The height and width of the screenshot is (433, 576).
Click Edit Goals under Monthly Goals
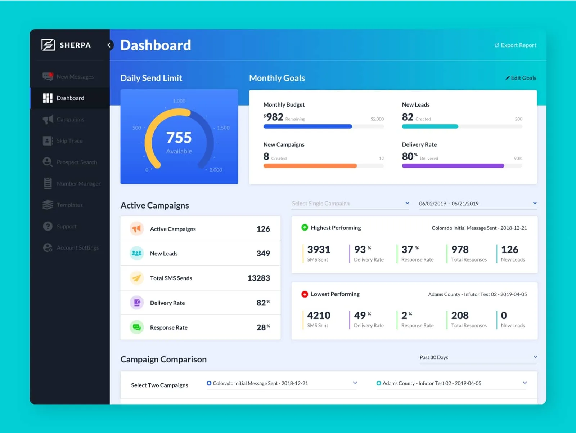coord(521,78)
